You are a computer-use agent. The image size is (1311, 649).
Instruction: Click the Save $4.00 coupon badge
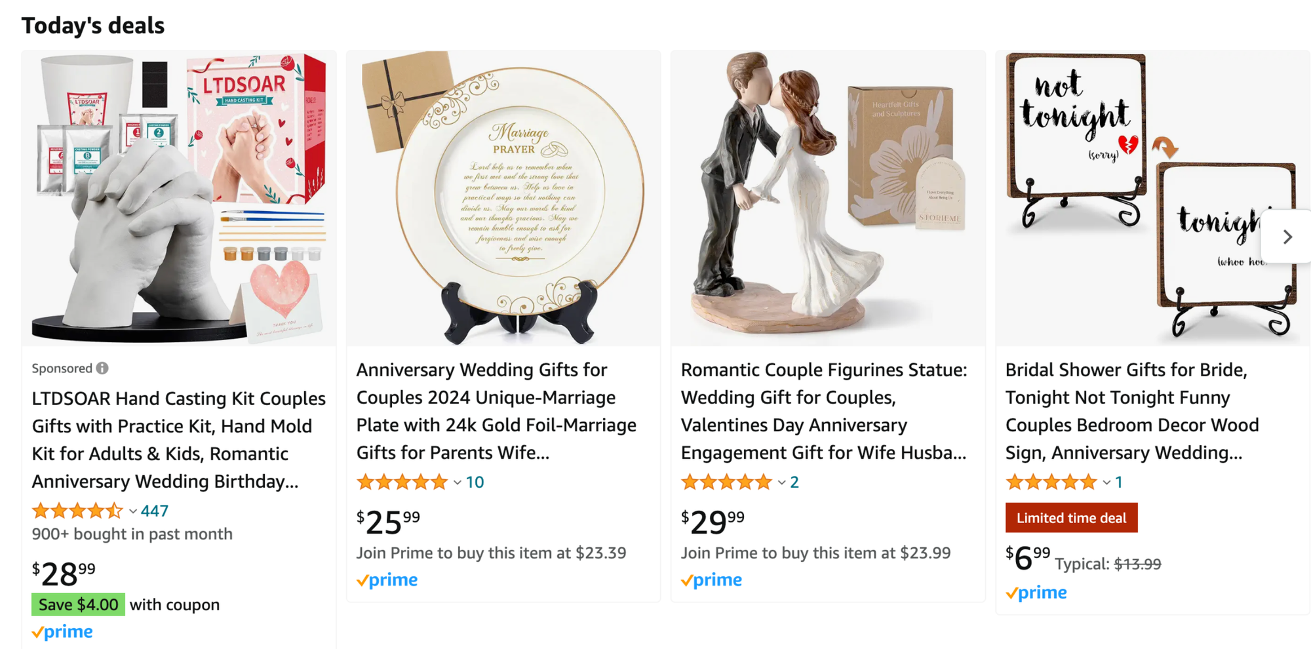click(x=78, y=604)
